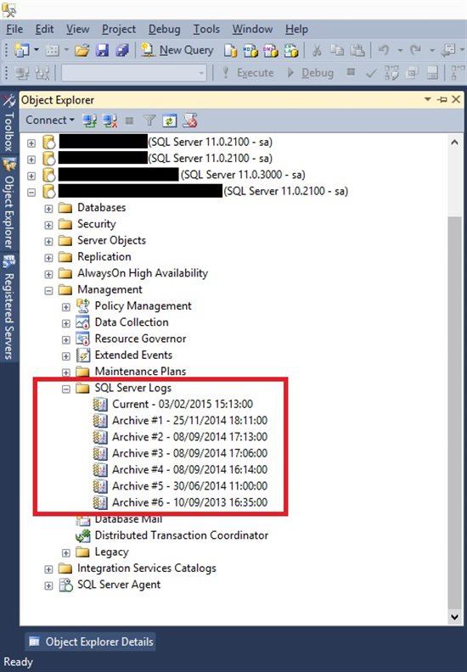Expand AlwaysOn High Availability node
467x672 pixels.
click(x=48, y=274)
